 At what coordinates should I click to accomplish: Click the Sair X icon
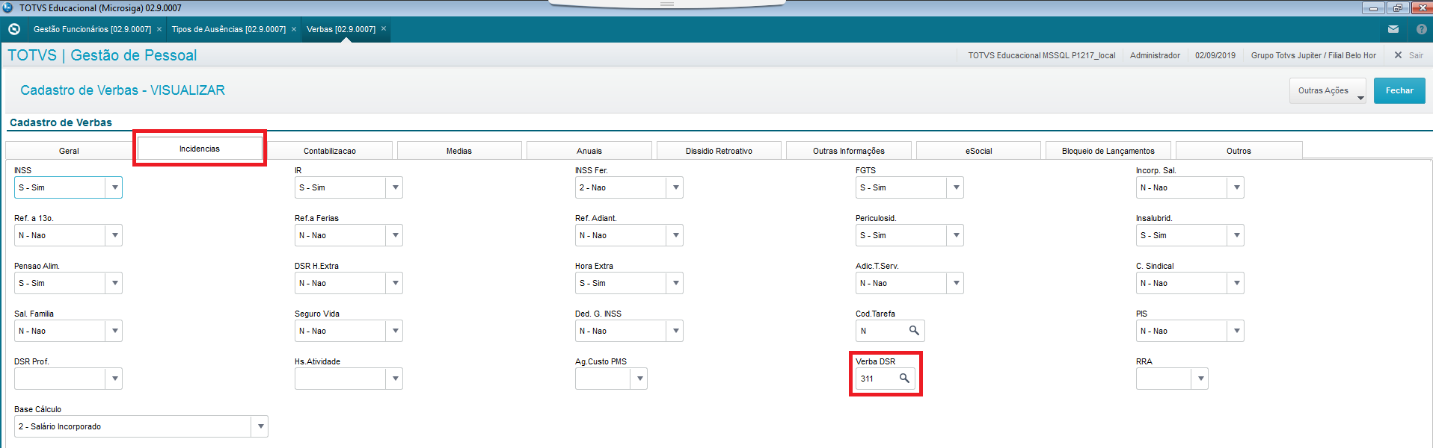pyautogui.click(x=1398, y=55)
